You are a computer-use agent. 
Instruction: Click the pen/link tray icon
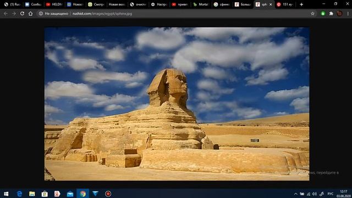[x=321, y=194]
